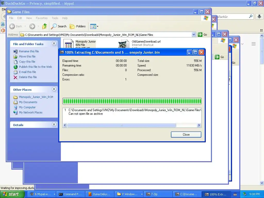Open the Back history dropdown arrow

[x=25, y=26]
